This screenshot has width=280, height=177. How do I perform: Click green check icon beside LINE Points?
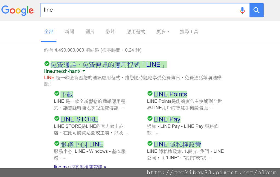pyautogui.click(x=150, y=93)
